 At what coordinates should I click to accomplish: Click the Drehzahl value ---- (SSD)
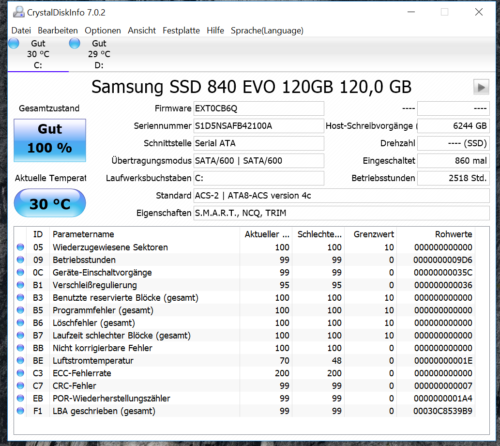pos(454,143)
